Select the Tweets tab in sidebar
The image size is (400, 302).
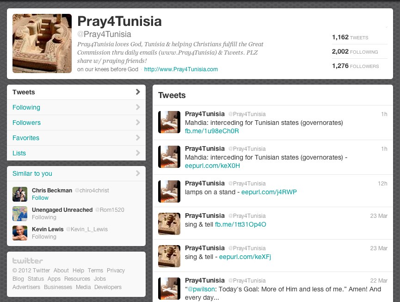coord(76,92)
